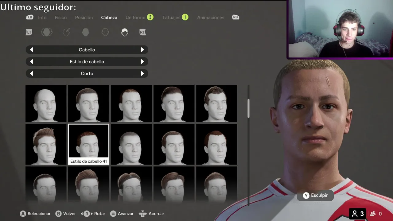The image size is (393, 221).
Task: Click the A button Seleccionar prompt
Action: (35, 214)
